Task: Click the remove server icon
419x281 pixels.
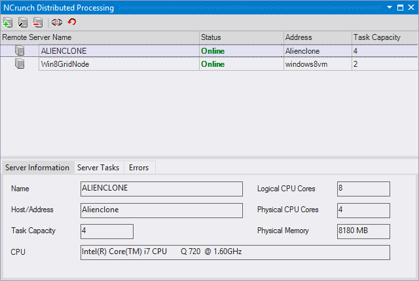Action: pyautogui.click(x=38, y=22)
